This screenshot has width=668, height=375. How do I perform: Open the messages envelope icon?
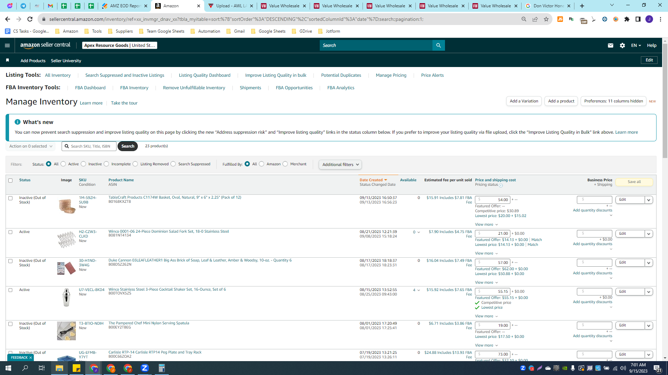pos(610,45)
